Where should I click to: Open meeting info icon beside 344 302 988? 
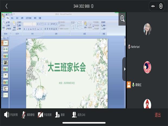92,6
